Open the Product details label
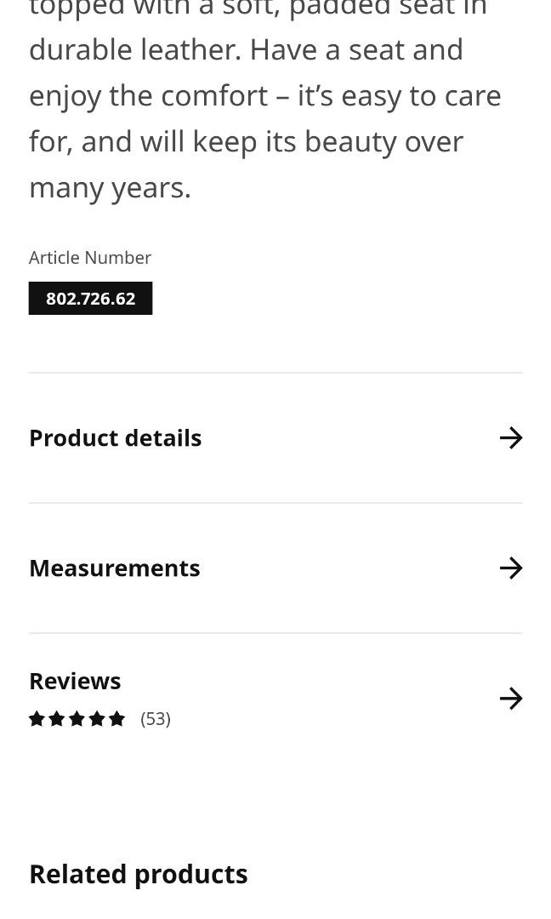This screenshot has height=919, width=551. click(116, 438)
